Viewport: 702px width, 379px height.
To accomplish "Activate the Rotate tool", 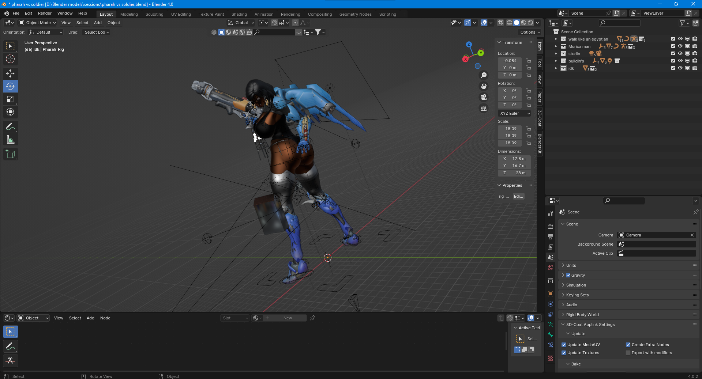I will coord(10,86).
